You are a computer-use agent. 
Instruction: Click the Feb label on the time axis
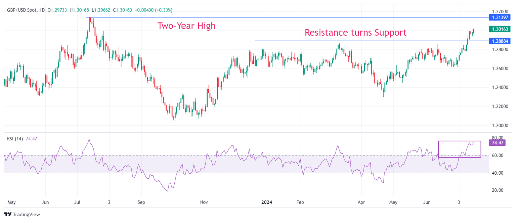300,203
